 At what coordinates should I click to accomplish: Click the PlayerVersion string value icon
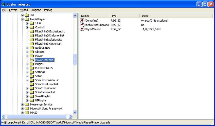(82, 29)
